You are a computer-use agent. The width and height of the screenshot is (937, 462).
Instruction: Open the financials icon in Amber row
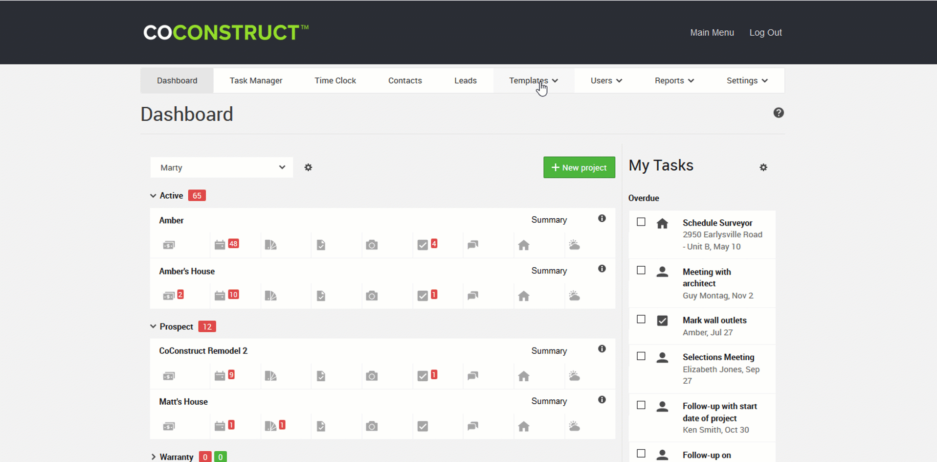(x=169, y=245)
